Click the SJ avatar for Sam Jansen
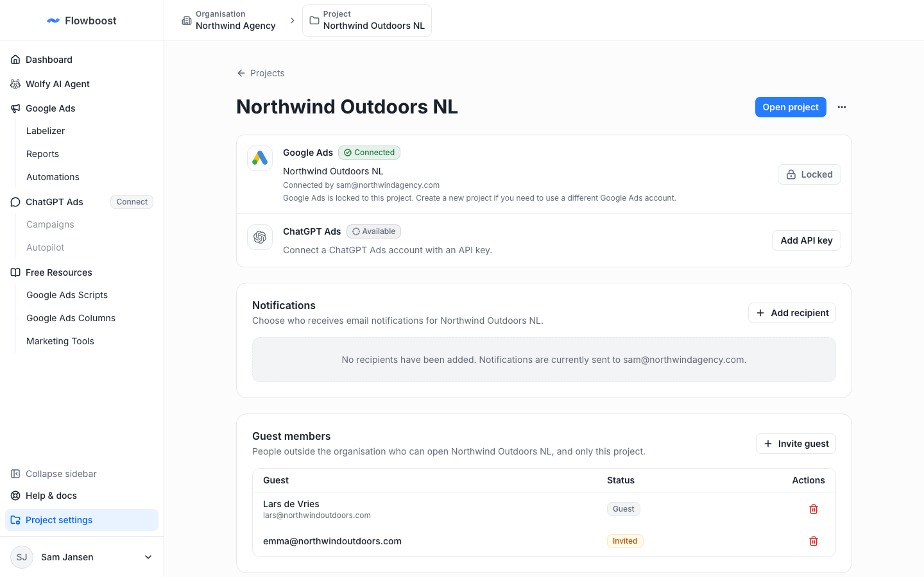 22,557
